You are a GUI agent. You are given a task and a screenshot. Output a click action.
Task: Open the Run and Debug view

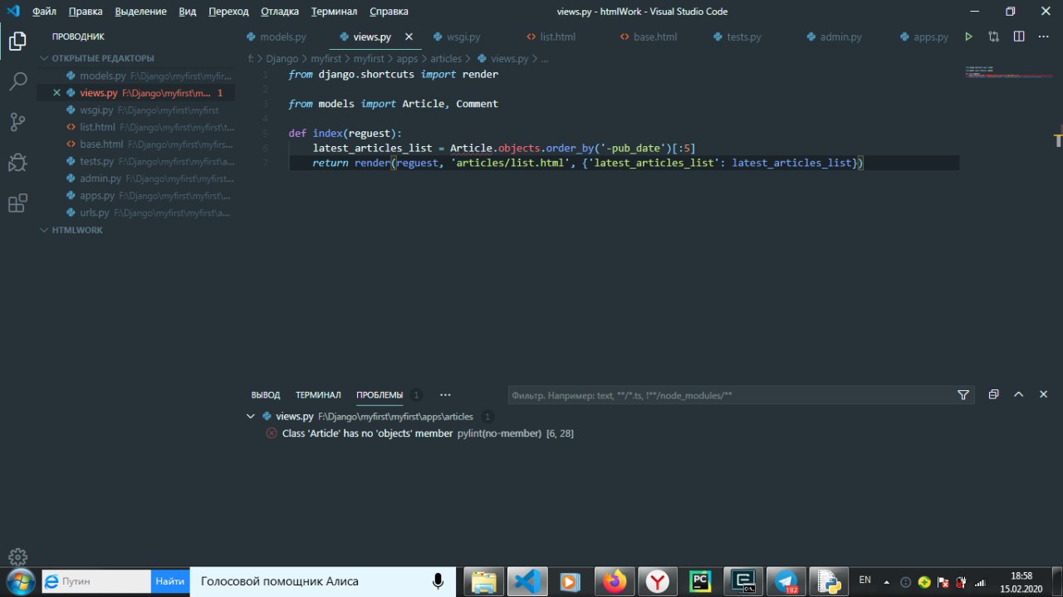tap(17, 163)
